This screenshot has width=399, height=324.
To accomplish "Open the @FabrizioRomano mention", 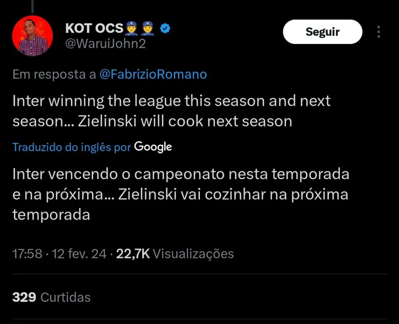I will pyautogui.click(x=153, y=74).
